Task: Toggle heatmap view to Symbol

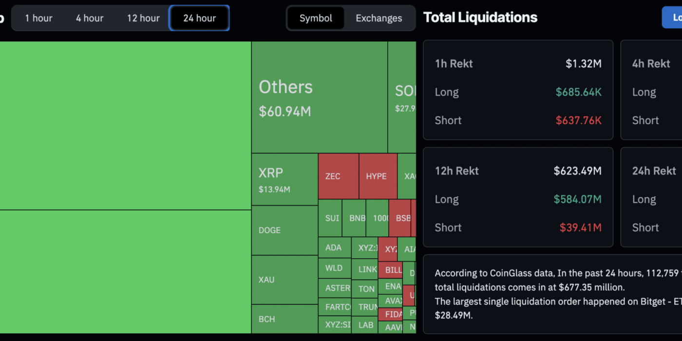Action: [316, 18]
